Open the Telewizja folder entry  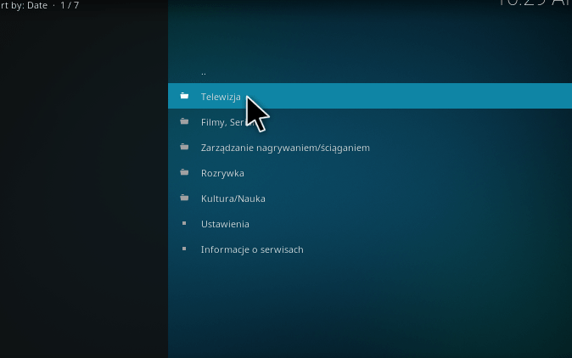[x=369, y=96]
